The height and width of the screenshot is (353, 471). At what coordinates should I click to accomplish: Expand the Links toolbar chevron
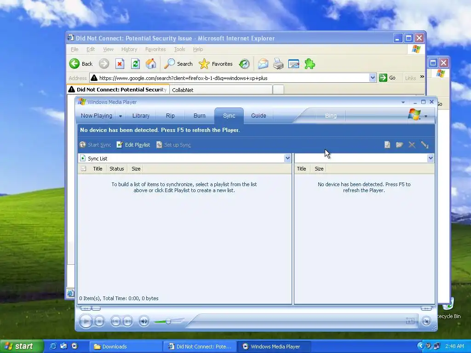[422, 77]
